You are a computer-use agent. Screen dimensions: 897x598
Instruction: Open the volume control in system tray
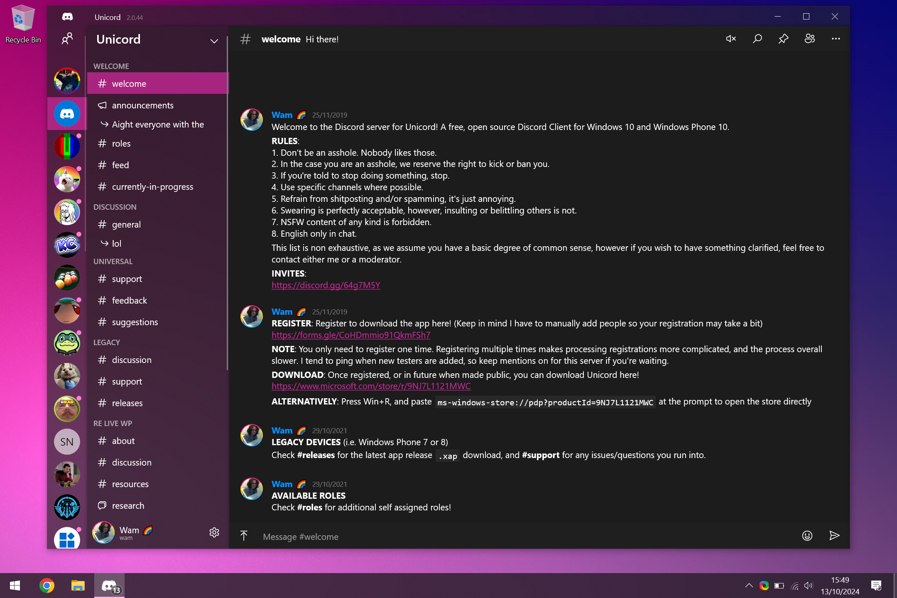808,586
